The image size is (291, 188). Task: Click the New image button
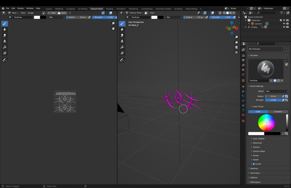pos(52,13)
